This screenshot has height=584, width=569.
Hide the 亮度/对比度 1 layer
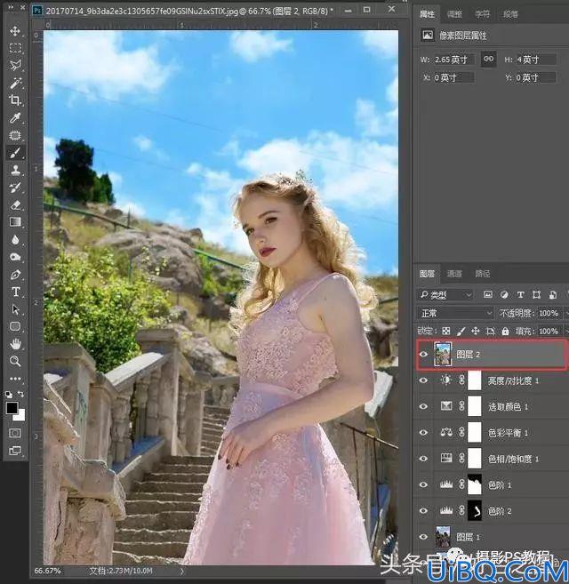(x=424, y=380)
